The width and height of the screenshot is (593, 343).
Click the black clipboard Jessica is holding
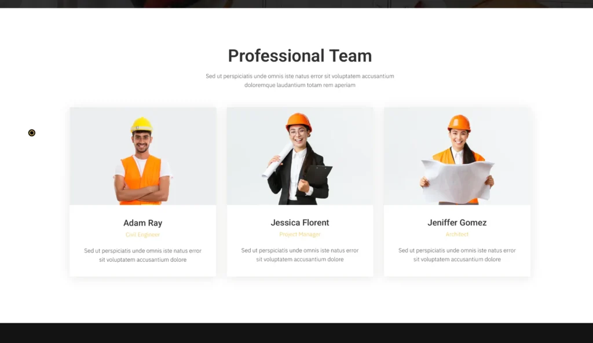318,174
